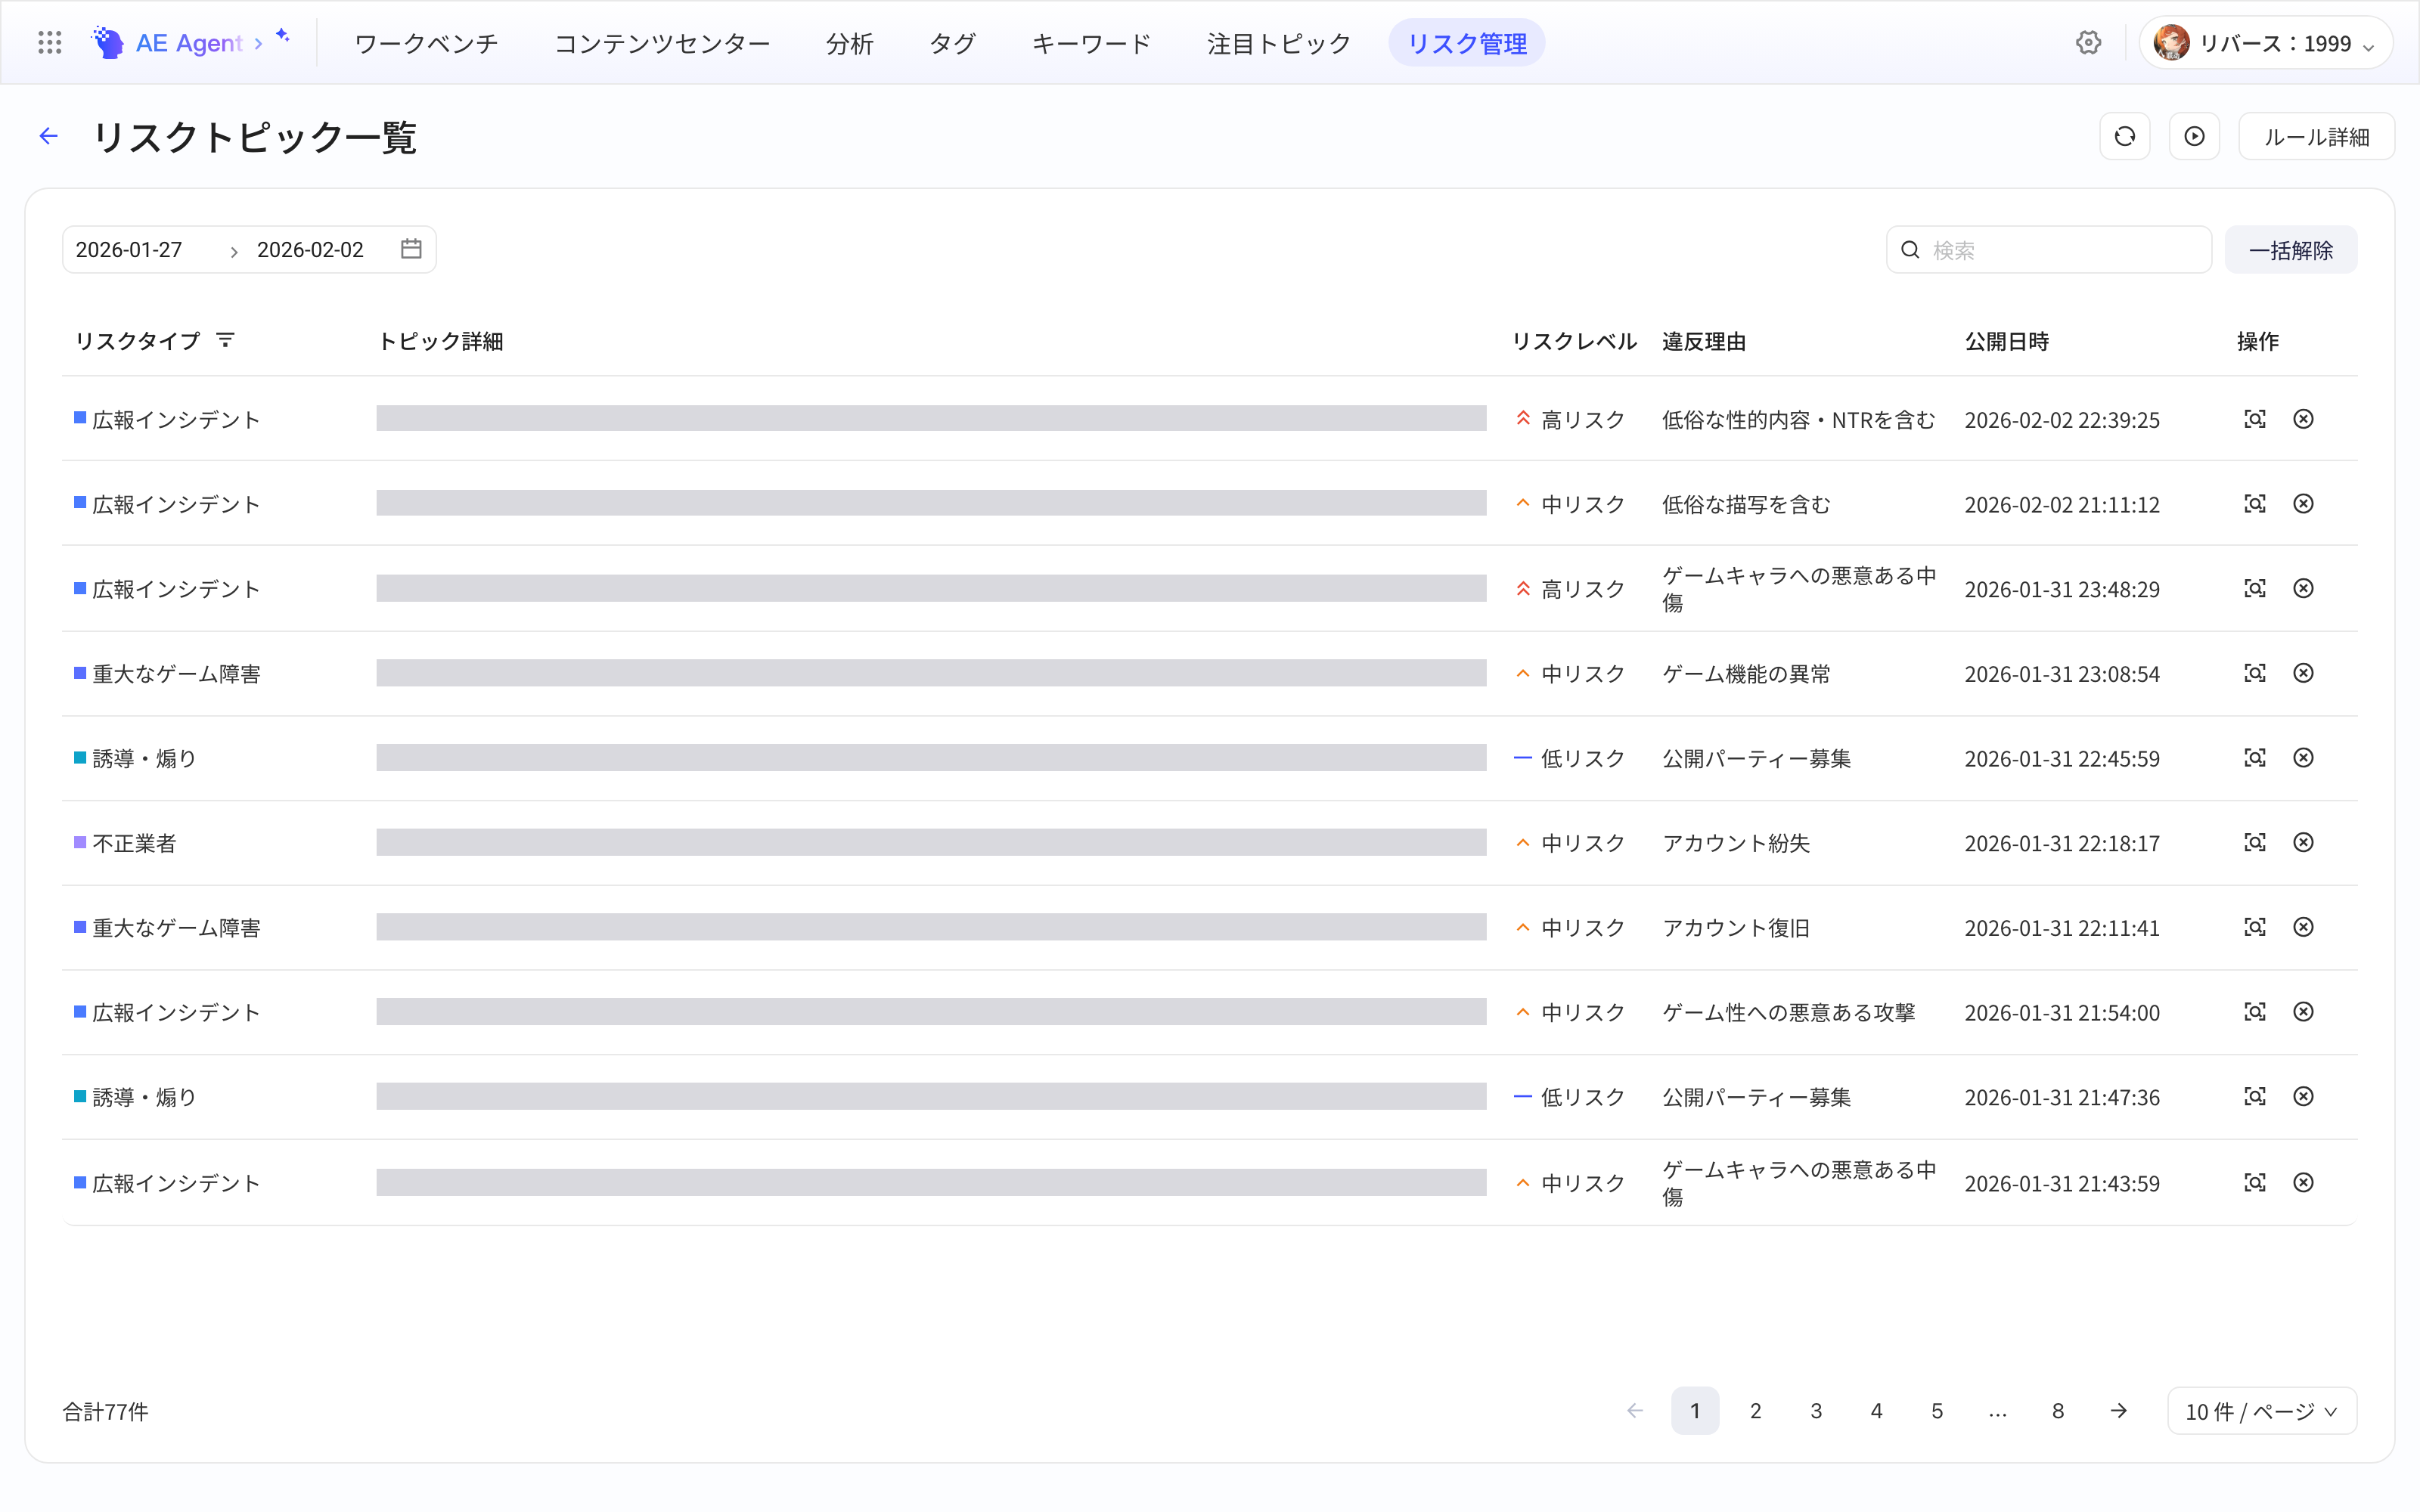The height and width of the screenshot is (1512, 2420).
Task: Open the コンテンツセンター tab
Action: pyautogui.click(x=662, y=43)
